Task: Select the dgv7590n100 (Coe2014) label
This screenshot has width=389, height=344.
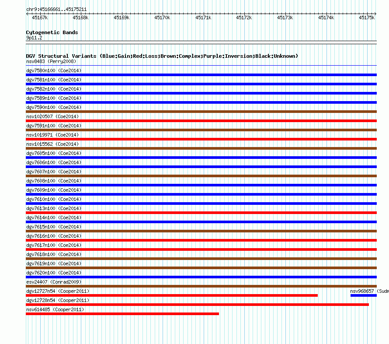Action: click(54, 107)
